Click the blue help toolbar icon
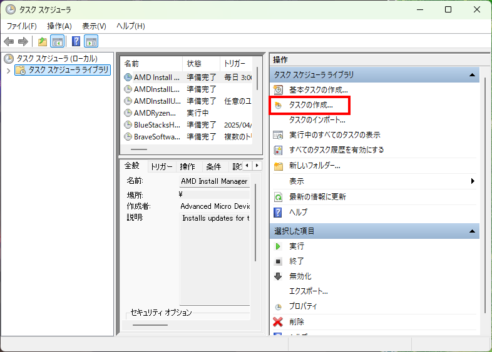The width and height of the screenshot is (492, 352). click(76, 42)
